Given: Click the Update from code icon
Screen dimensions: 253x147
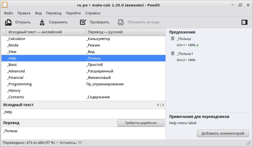Looking at the screenshot, I should click(121, 22).
